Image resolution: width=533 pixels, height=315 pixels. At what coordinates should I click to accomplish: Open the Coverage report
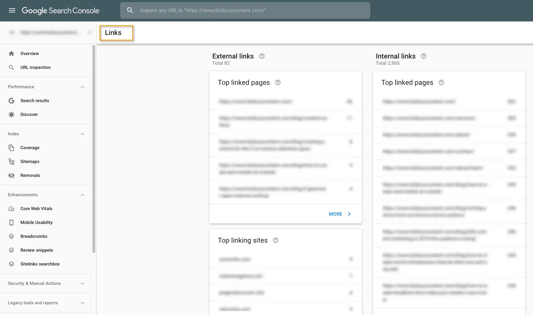(x=30, y=148)
